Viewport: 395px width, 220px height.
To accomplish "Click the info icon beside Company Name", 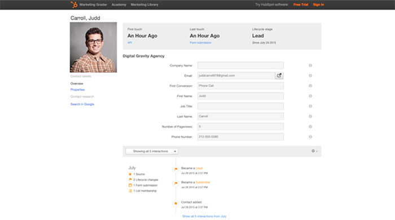I will point(310,65).
